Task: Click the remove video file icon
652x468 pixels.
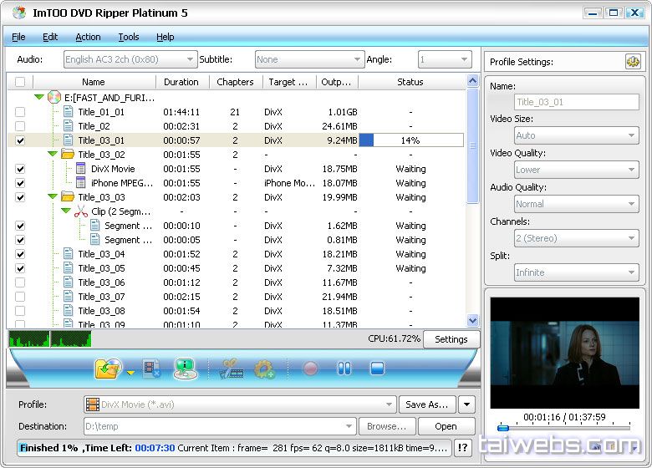Action: (151, 369)
